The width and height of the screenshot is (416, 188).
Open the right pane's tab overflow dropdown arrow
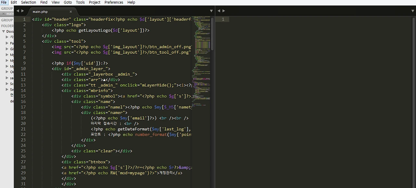[412, 11]
